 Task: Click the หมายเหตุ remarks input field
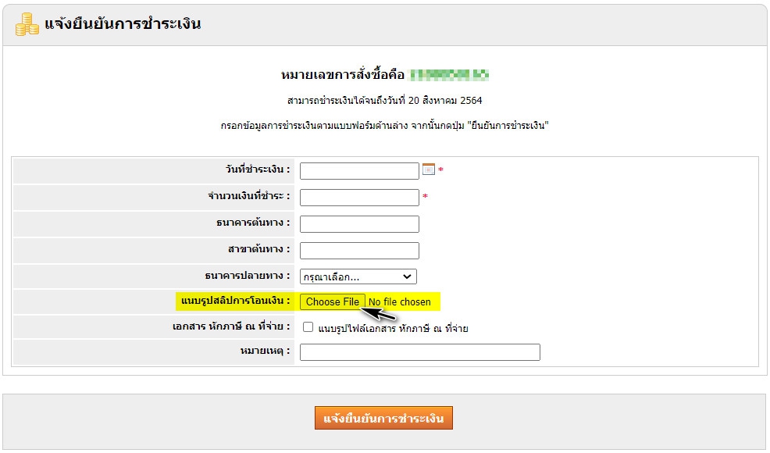(420, 352)
